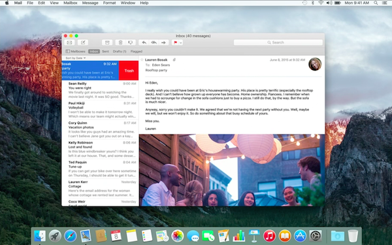
Task: Mark message as junk with thumbs-down icon
Action: (130, 42)
